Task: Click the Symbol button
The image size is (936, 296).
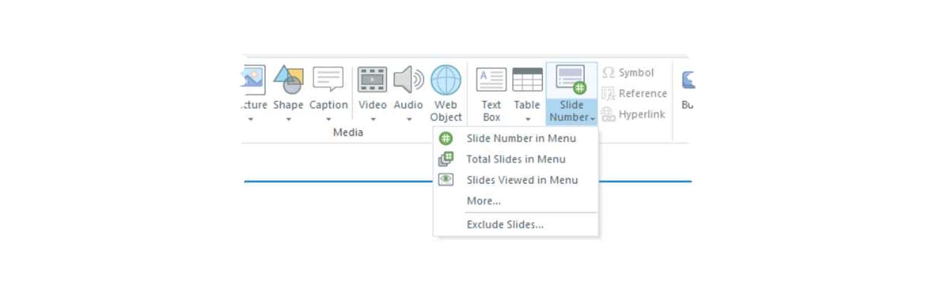Action: [x=628, y=73]
